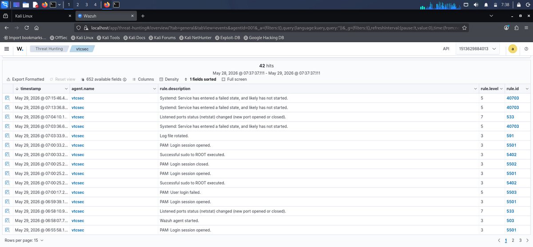Open the agent.name column header menu
The image size is (533, 247).
154,89
